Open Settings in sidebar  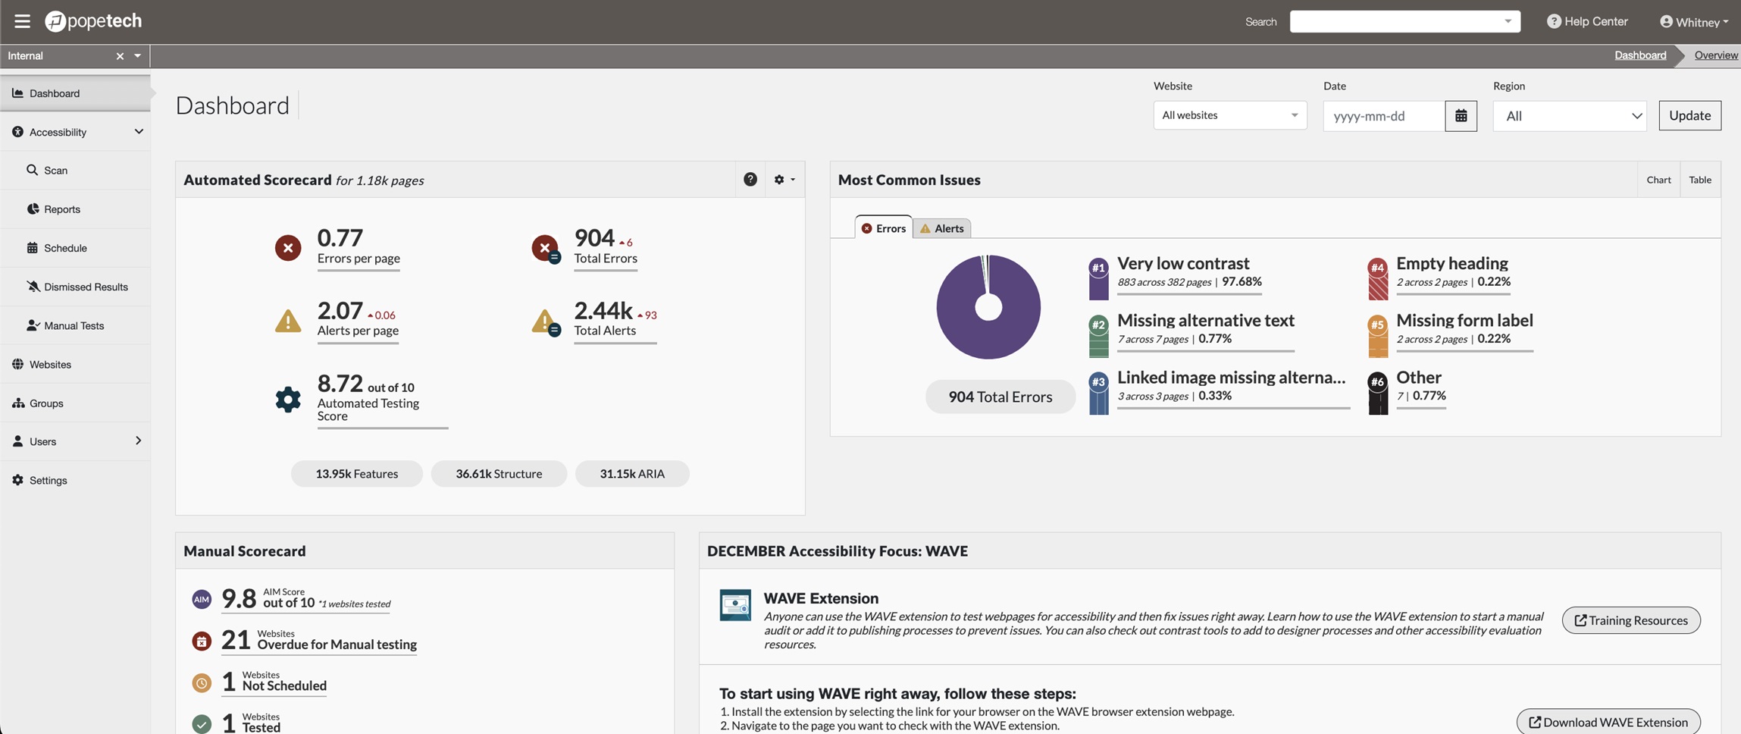75,480
